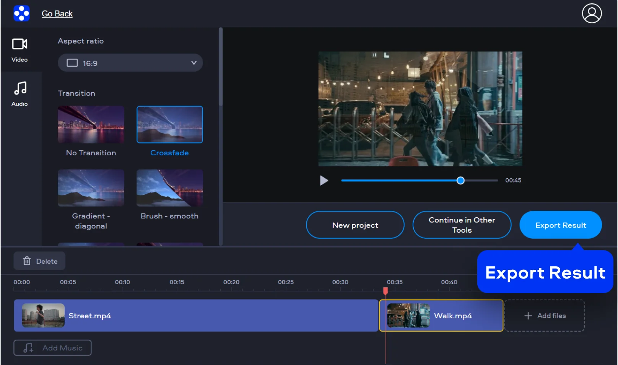Click the user profile icon
Screen dimensions: 618x365
click(x=591, y=13)
